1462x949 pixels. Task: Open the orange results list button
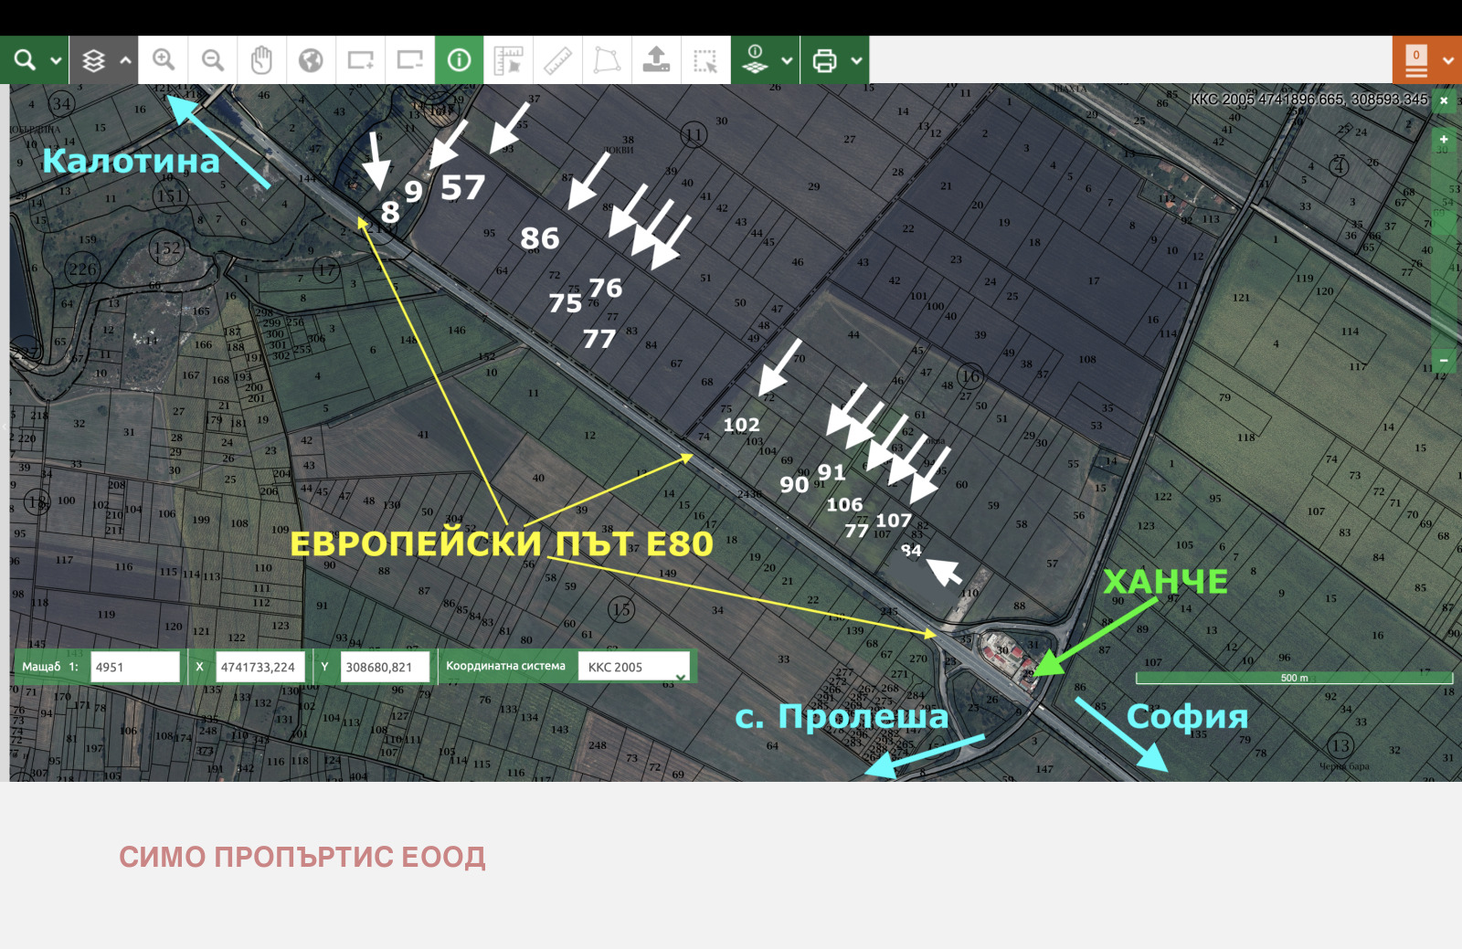(x=1415, y=60)
